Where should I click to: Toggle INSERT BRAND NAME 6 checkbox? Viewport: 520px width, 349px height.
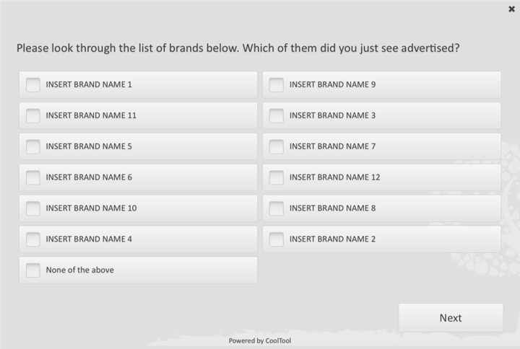[x=33, y=178]
